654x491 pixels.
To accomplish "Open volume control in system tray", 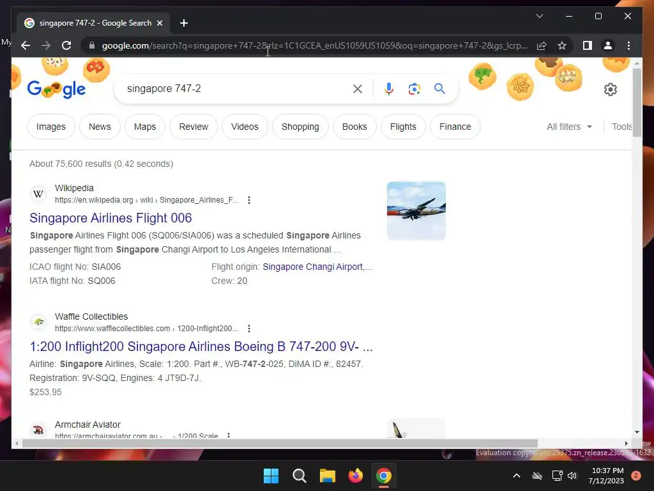I will point(572,476).
